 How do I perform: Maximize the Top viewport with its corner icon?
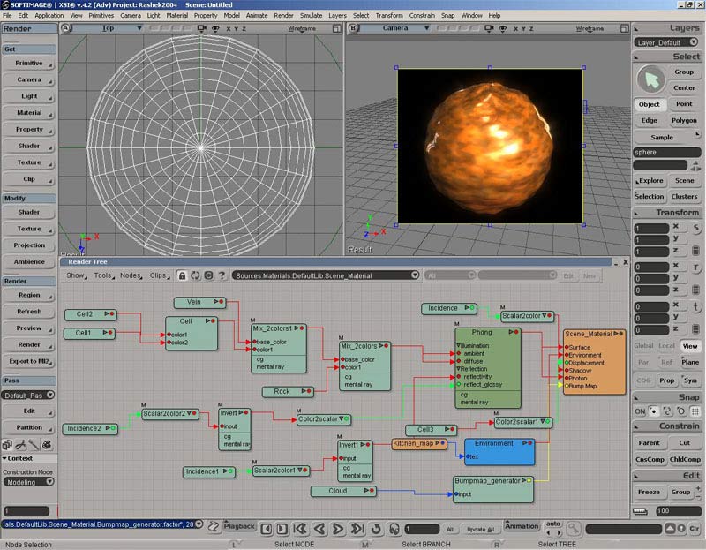coord(337,28)
